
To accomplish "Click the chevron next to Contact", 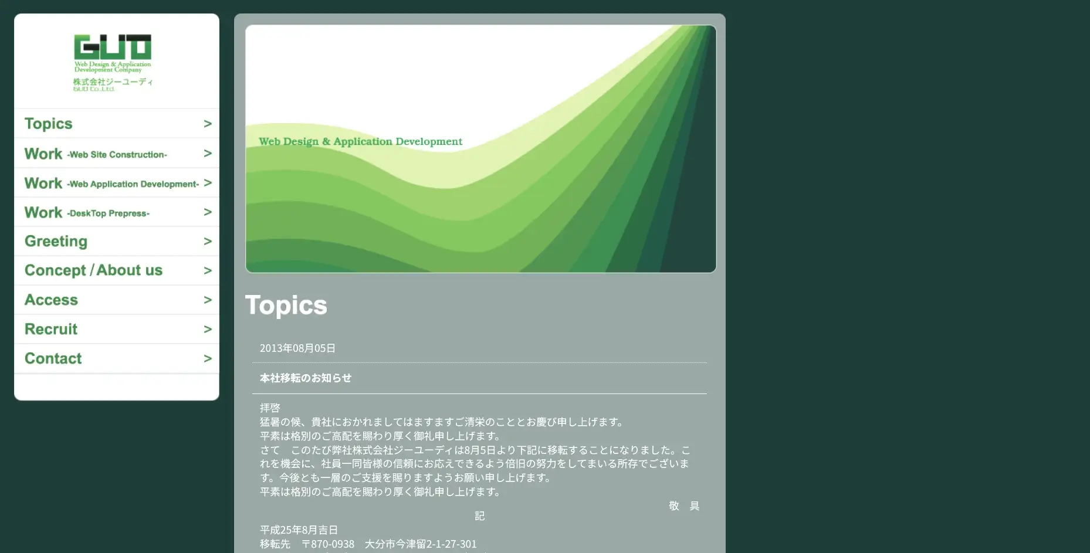I will (x=208, y=358).
